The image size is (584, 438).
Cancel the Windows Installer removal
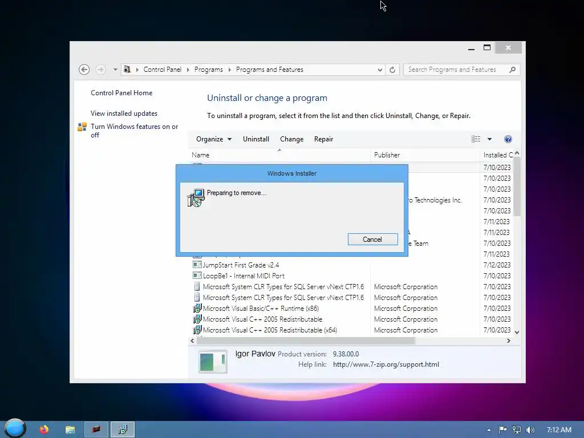pyautogui.click(x=372, y=240)
